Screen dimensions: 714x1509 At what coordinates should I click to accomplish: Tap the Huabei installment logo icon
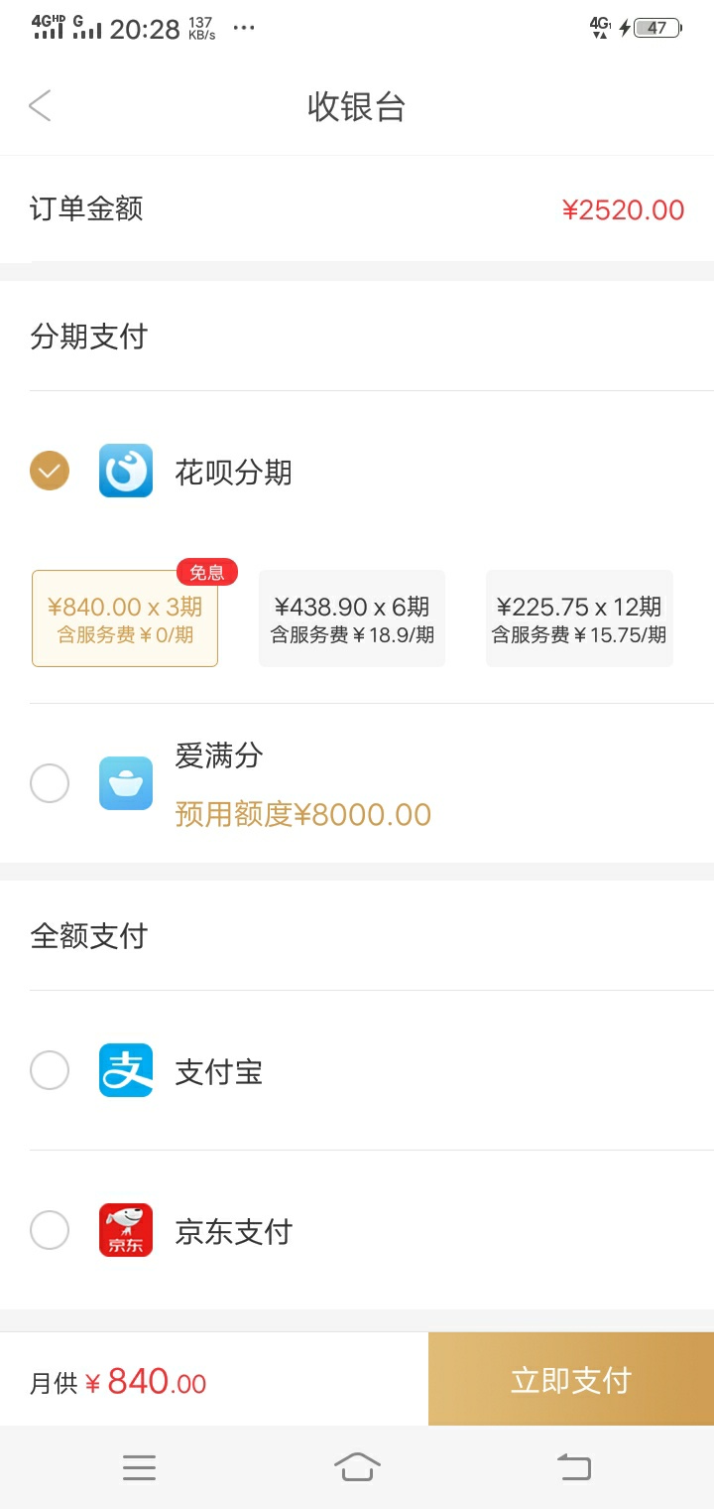tap(126, 471)
